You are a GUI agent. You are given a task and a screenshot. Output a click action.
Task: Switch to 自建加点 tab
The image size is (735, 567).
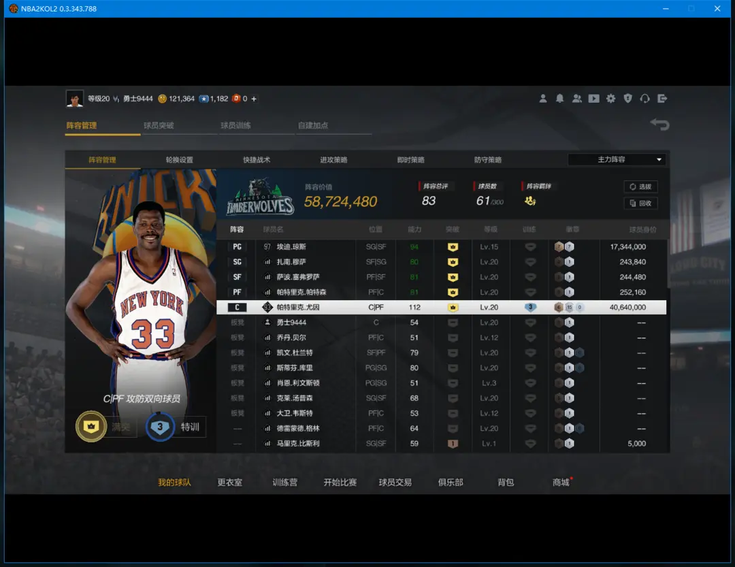click(313, 125)
